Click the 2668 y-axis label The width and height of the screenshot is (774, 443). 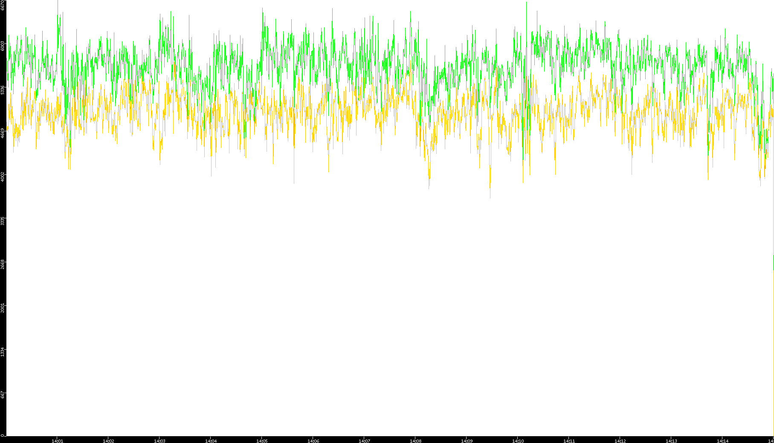[x=3, y=264]
